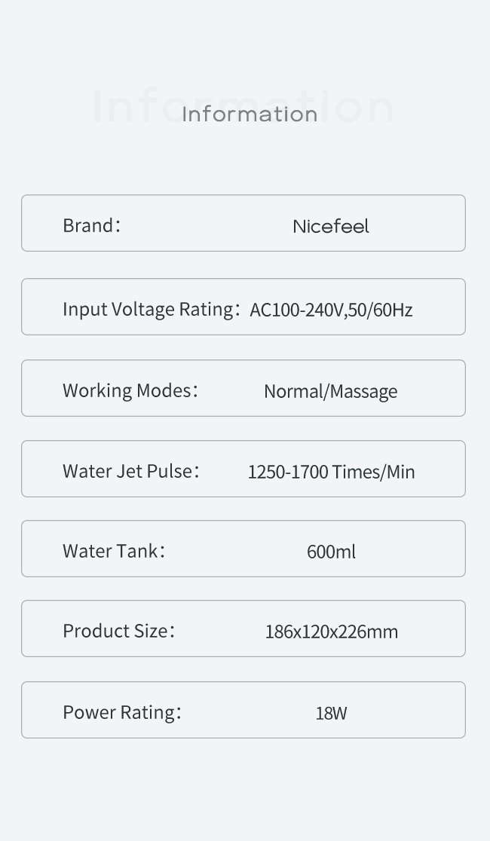Select the Nicefeel brand value
Image resolution: width=490 pixels, height=841 pixels.
(331, 226)
